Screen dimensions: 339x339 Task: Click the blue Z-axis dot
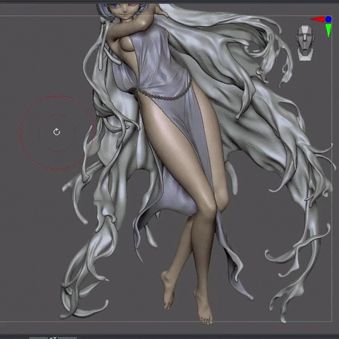click(328, 19)
